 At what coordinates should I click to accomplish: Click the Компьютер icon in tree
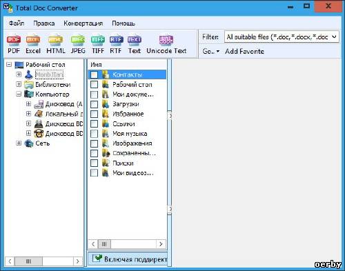(29, 94)
